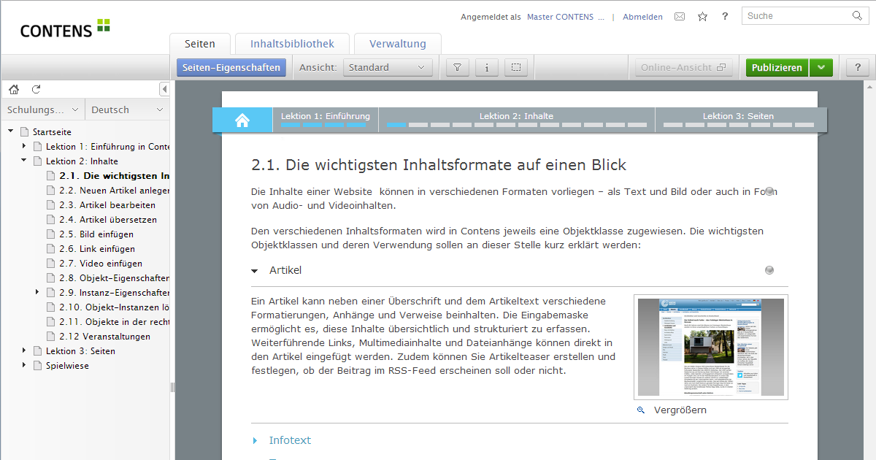
Task: Select Spielwiese label in the page tree
Action: 67,366
